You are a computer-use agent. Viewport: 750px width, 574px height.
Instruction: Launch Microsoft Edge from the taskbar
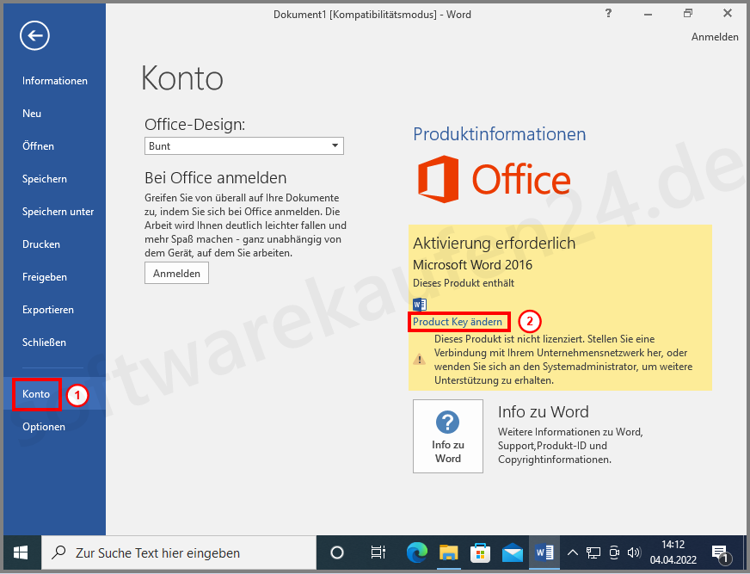(x=416, y=553)
